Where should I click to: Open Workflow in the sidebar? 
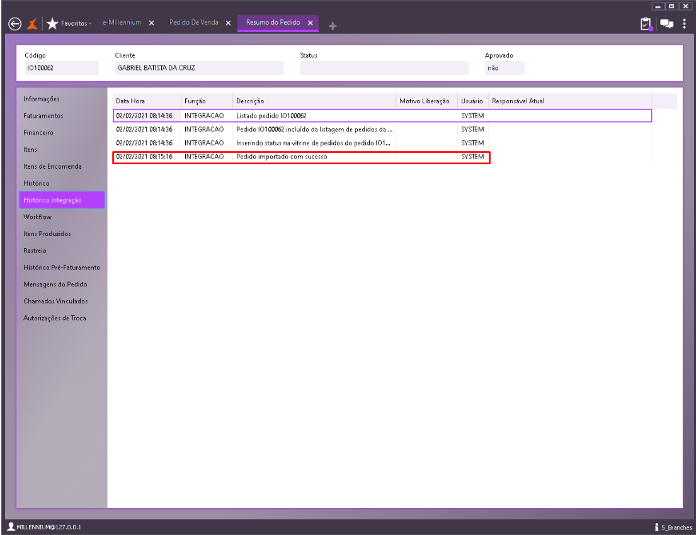tap(37, 217)
